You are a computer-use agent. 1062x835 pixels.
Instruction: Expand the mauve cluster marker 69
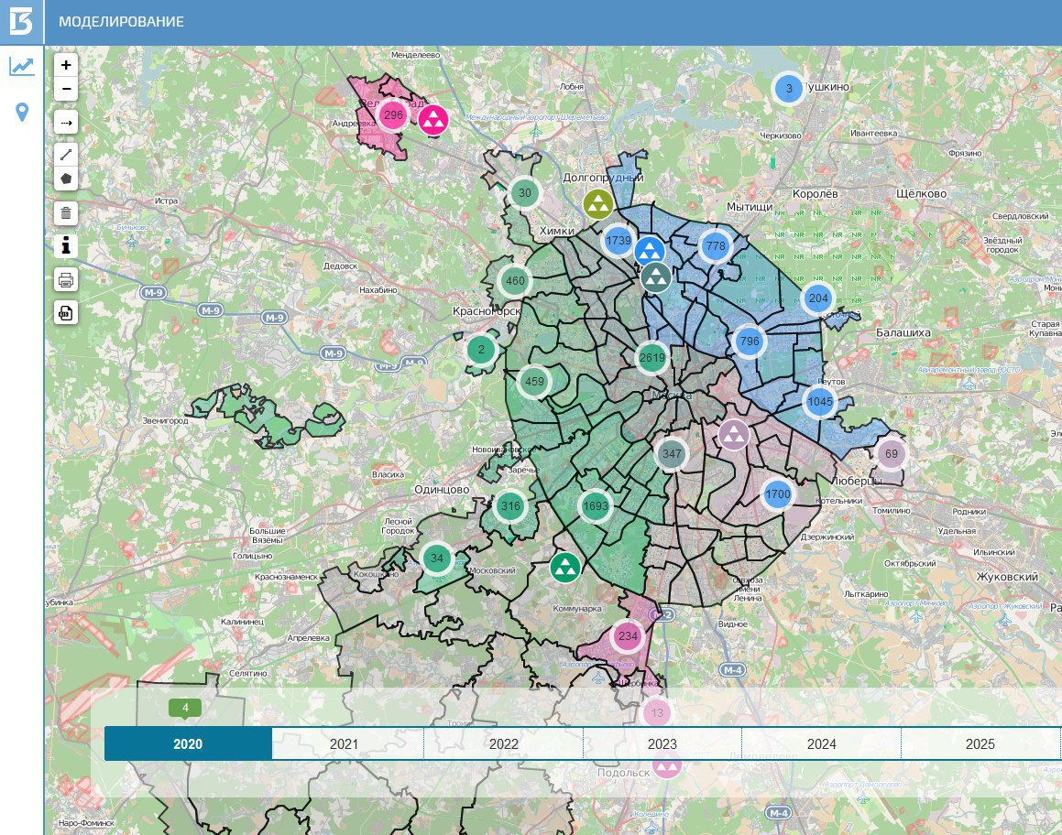[x=892, y=454]
